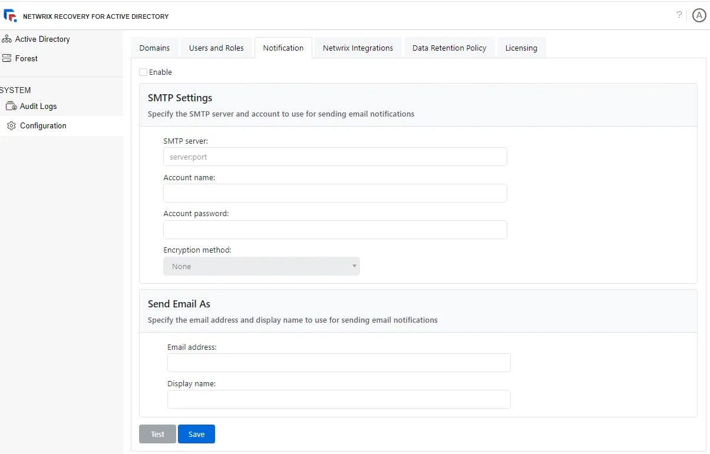Switch to the Licensing tab
Image resolution: width=710 pixels, height=454 pixels.
tap(521, 48)
